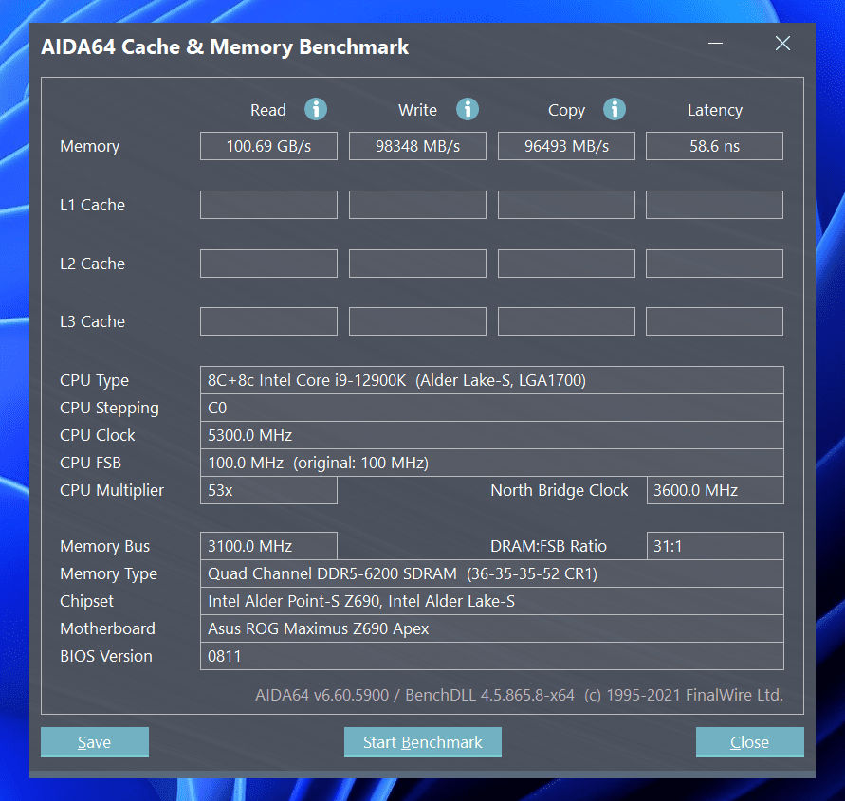This screenshot has height=801, width=845.
Task: Click the Write info icon
Action: pos(468,109)
